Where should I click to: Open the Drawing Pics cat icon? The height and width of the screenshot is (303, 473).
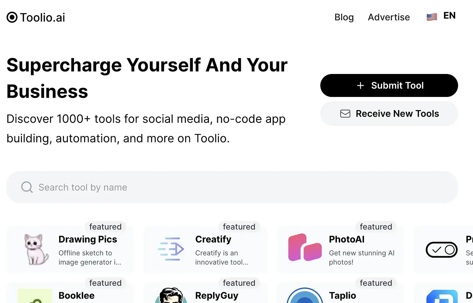pyautogui.click(x=36, y=249)
